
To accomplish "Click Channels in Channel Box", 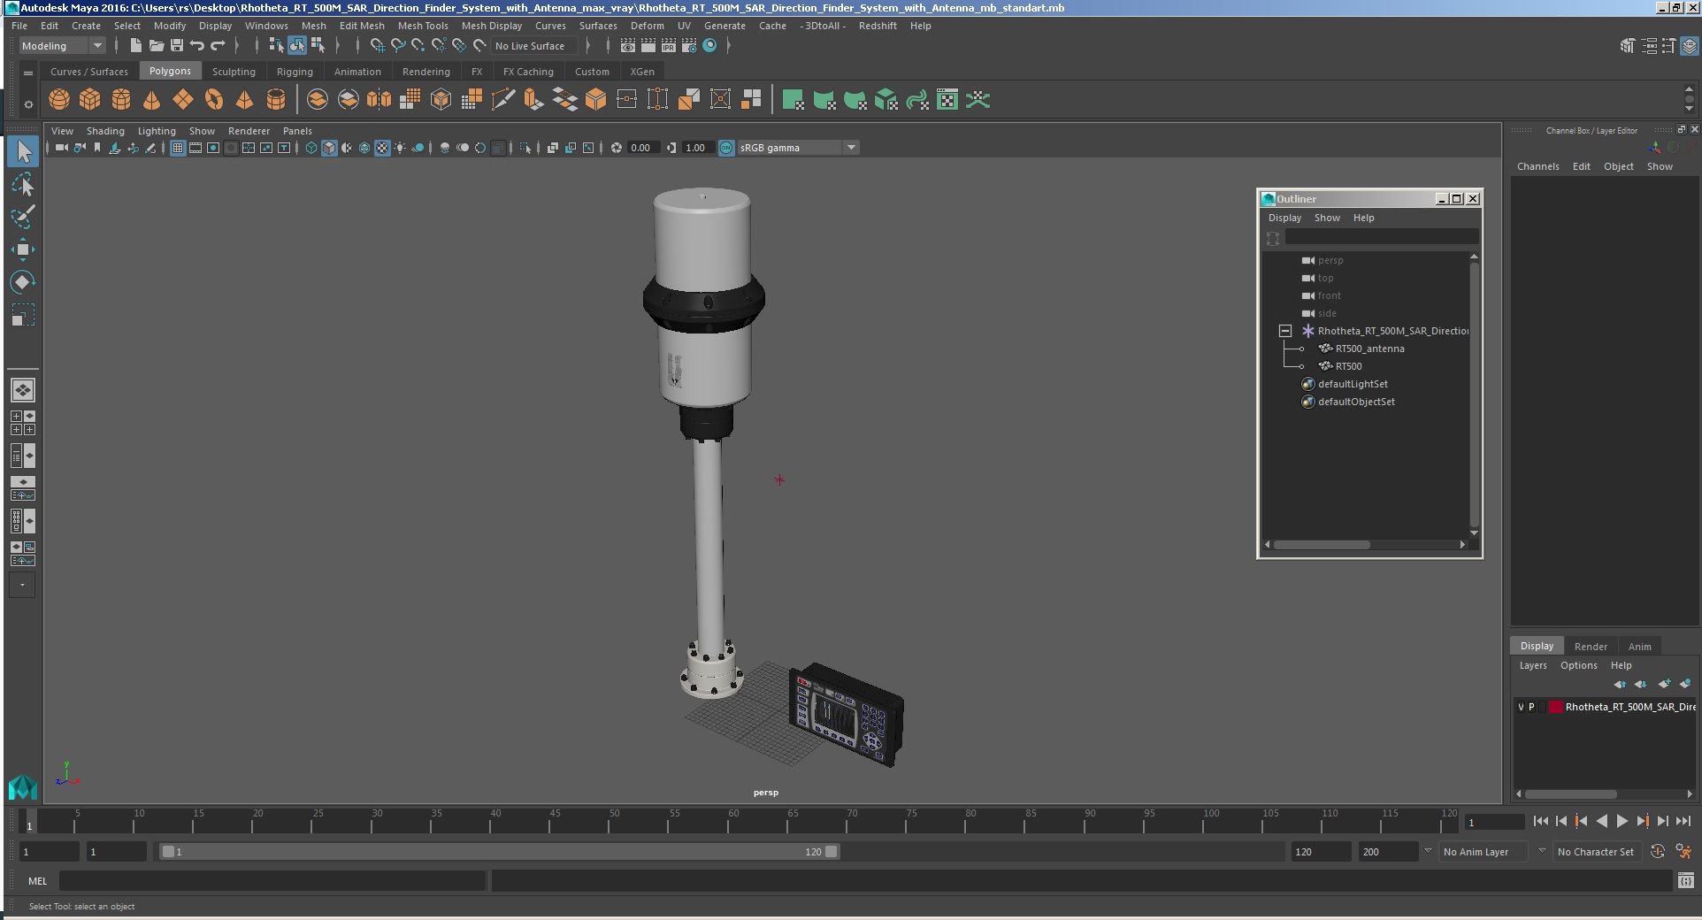I will coord(1537,166).
